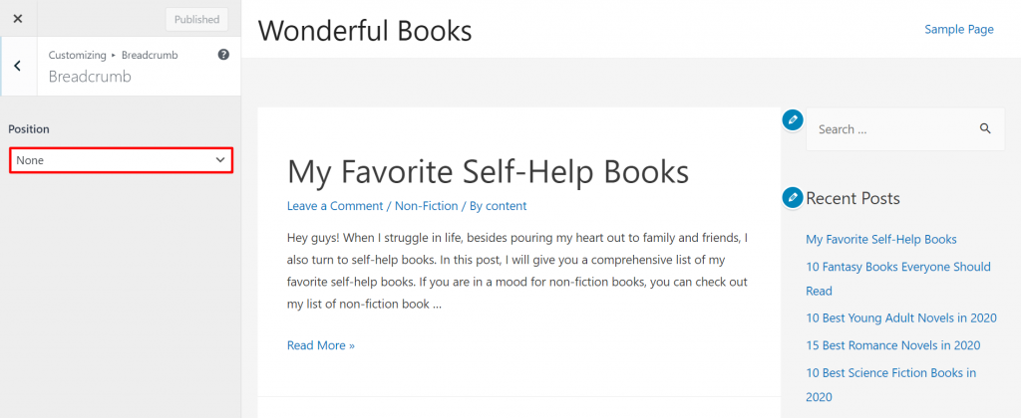Image resolution: width=1021 pixels, height=418 pixels.
Task: Close the Customizer with the X icon
Action: (17, 19)
